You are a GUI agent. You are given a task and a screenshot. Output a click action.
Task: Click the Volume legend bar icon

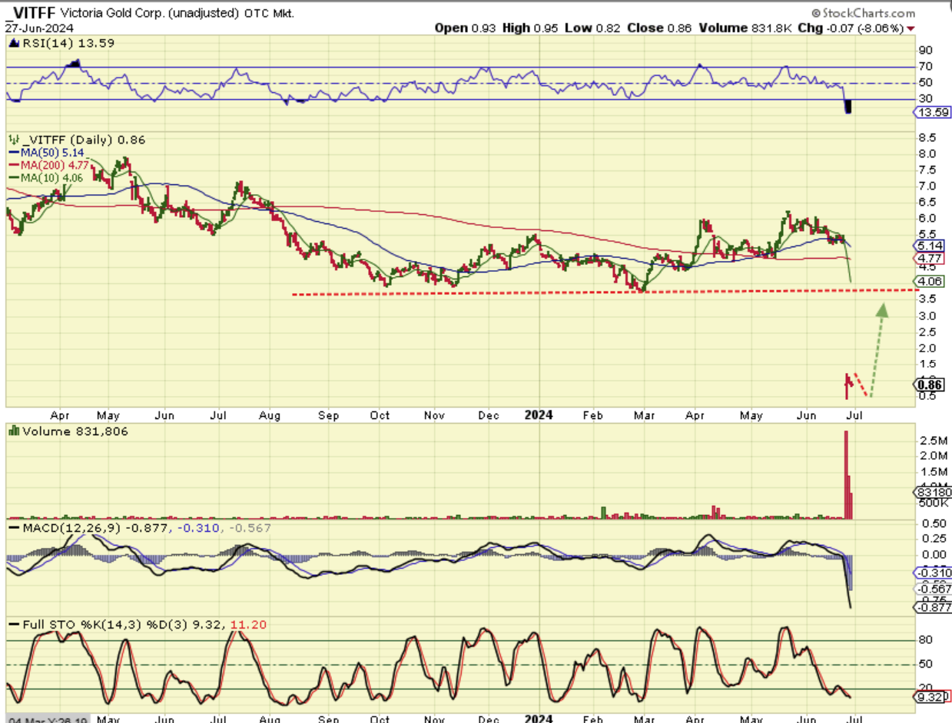(13, 431)
